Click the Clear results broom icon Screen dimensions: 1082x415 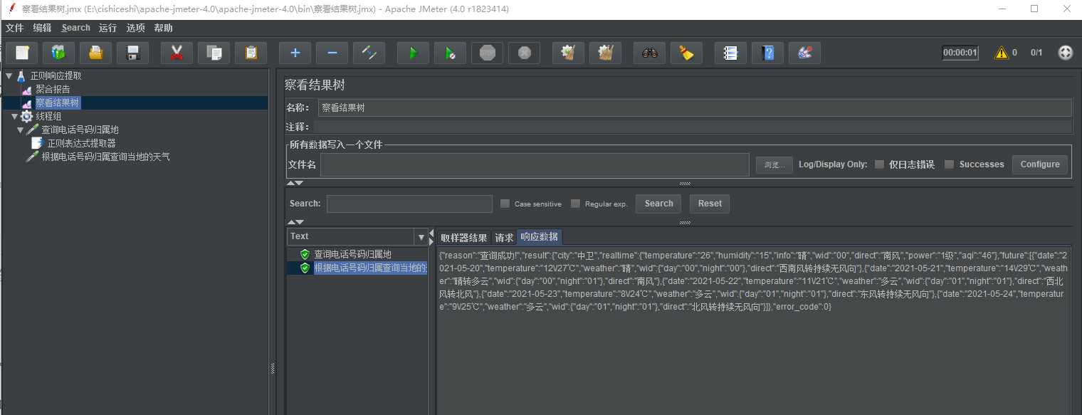568,53
